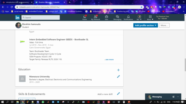
Task: Open English bookmarks folder
Action: pos(108,12)
